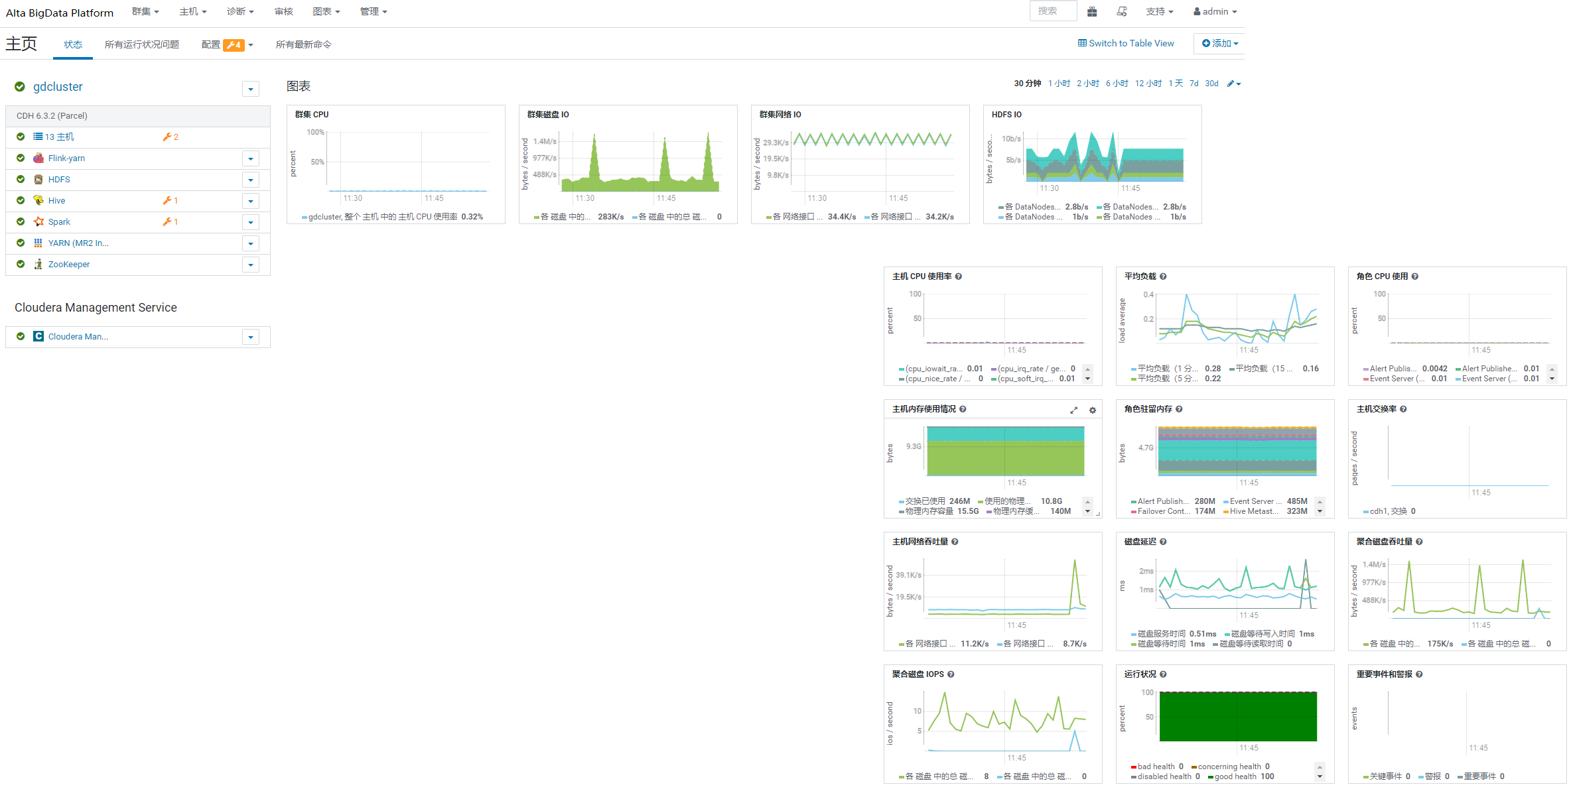Select the 6 小时 time range
The image size is (1571, 805).
(1117, 84)
